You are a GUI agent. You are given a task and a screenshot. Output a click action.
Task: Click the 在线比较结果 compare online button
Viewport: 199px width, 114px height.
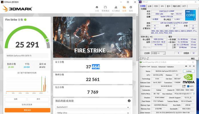(x=27, y=105)
